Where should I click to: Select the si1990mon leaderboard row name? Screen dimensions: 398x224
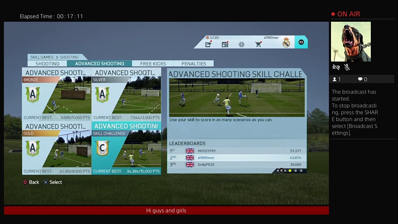coord(206,158)
